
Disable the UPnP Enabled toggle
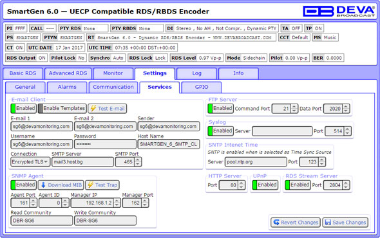click(265, 185)
